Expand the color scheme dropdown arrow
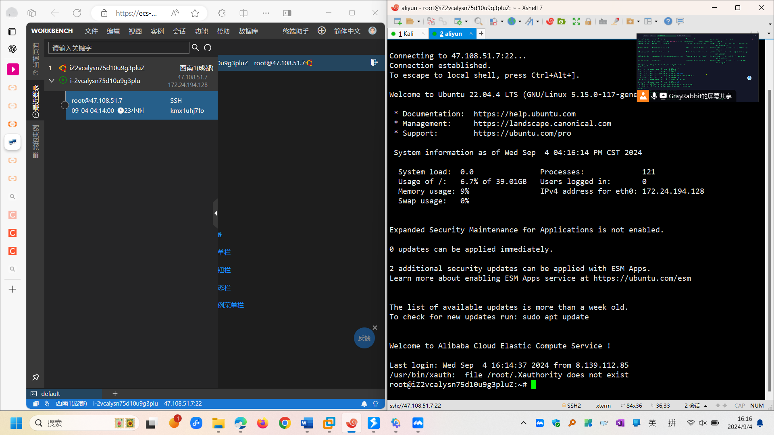The image size is (774, 435). coord(501,21)
